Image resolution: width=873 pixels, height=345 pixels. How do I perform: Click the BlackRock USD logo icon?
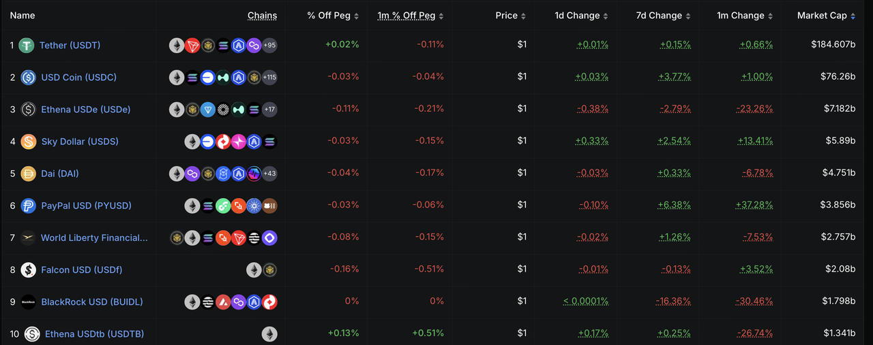[28, 302]
